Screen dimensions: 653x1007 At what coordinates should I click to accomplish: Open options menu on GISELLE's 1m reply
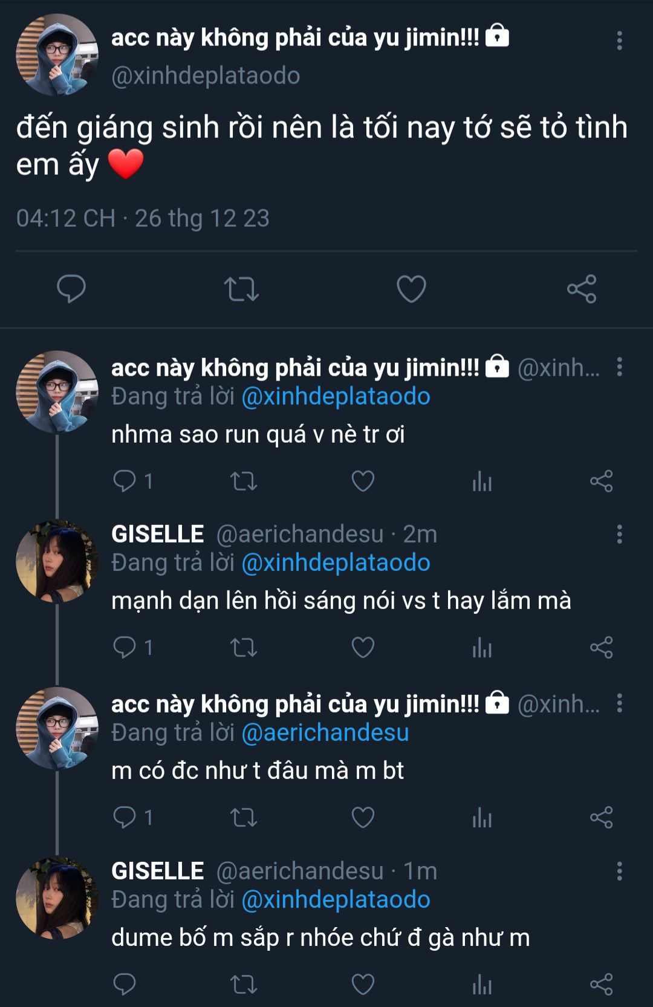619,871
